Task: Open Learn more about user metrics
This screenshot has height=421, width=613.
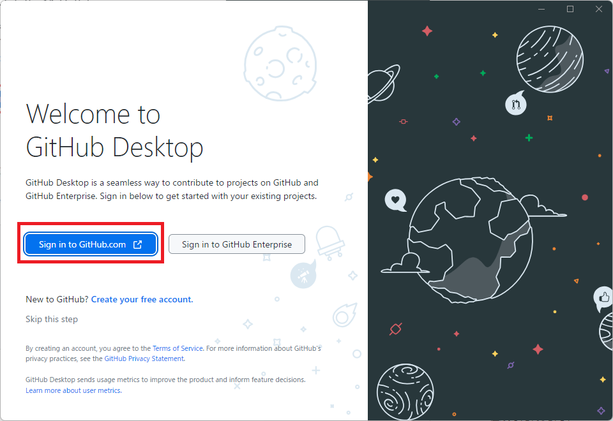Action: click(73, 390)
